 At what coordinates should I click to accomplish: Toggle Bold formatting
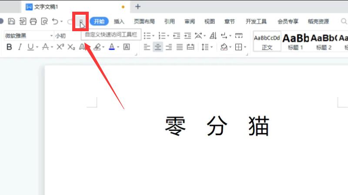[x=9, y=47]
